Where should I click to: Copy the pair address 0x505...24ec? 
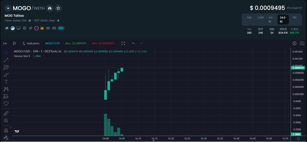58,20
